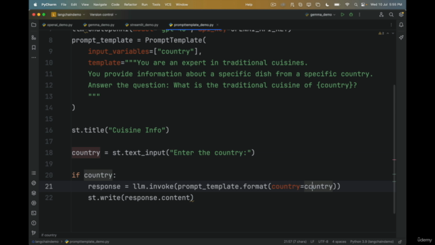Open the Navigate menu
This screenshot has height=245, width=435.
pos(100,5)
